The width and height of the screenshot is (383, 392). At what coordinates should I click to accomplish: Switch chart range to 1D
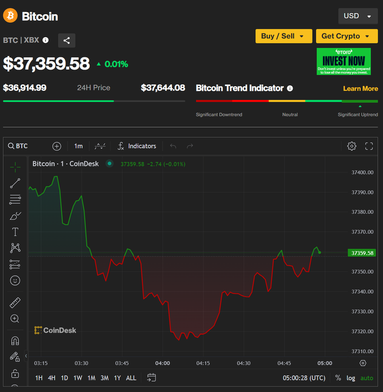(x=64, y=378)
